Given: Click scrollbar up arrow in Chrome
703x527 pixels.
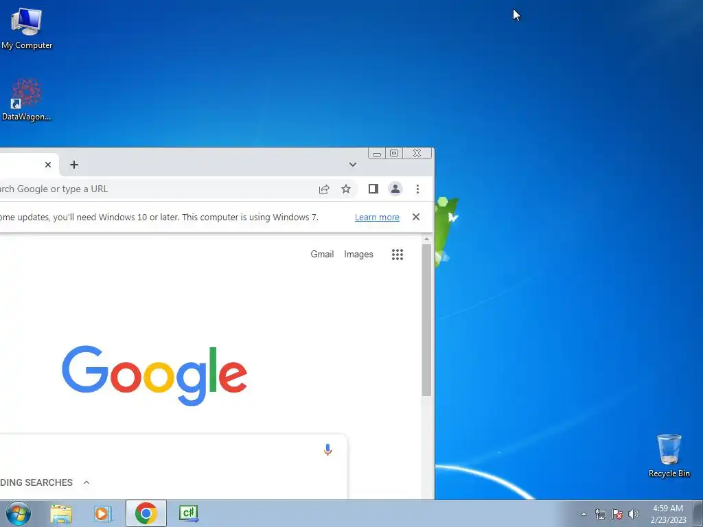Looking at the screenshot, I should pos(426,239).
